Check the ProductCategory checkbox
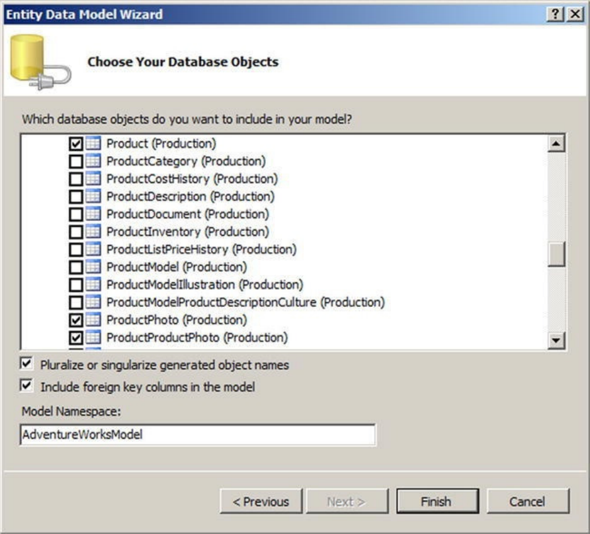590x534 pixels. coord(76,161)
